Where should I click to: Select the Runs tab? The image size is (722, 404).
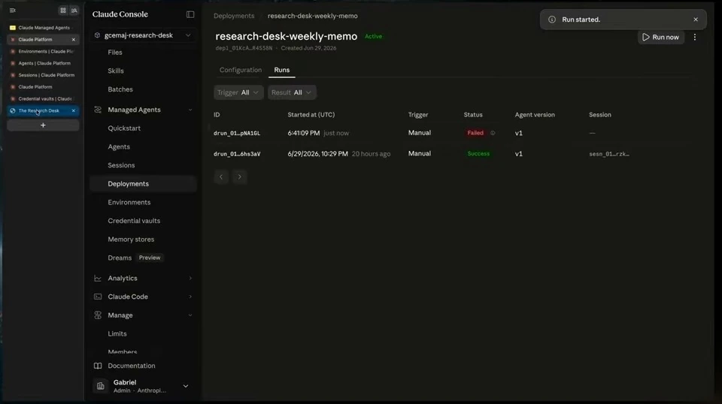(282, 70)
